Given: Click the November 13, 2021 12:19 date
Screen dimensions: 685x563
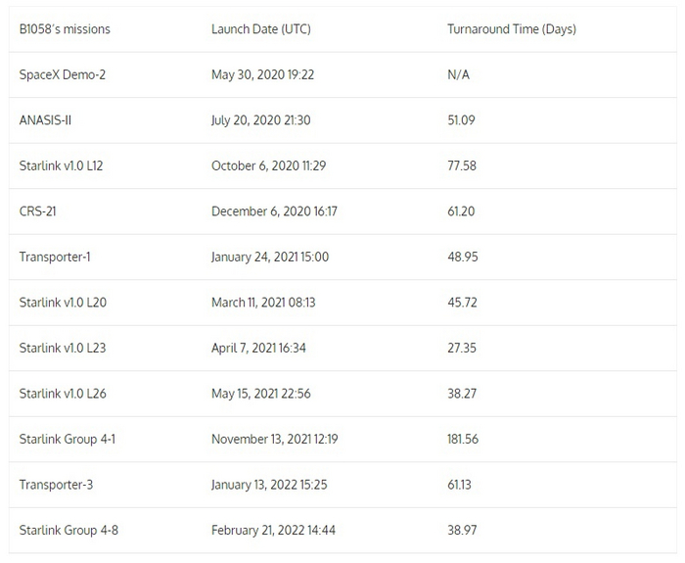Looking at the screenshot, I should pyautogui.click(x=275, y=440).
